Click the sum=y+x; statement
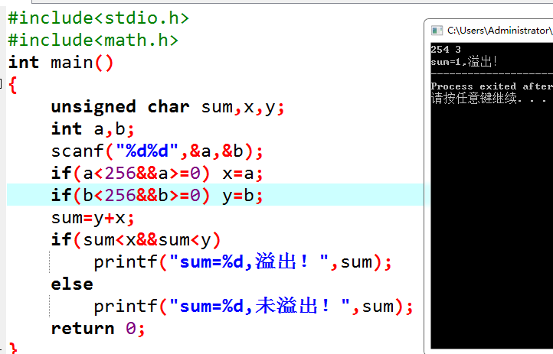The height and width of the screenshot is (354, 553). click(x=93, y=218)
